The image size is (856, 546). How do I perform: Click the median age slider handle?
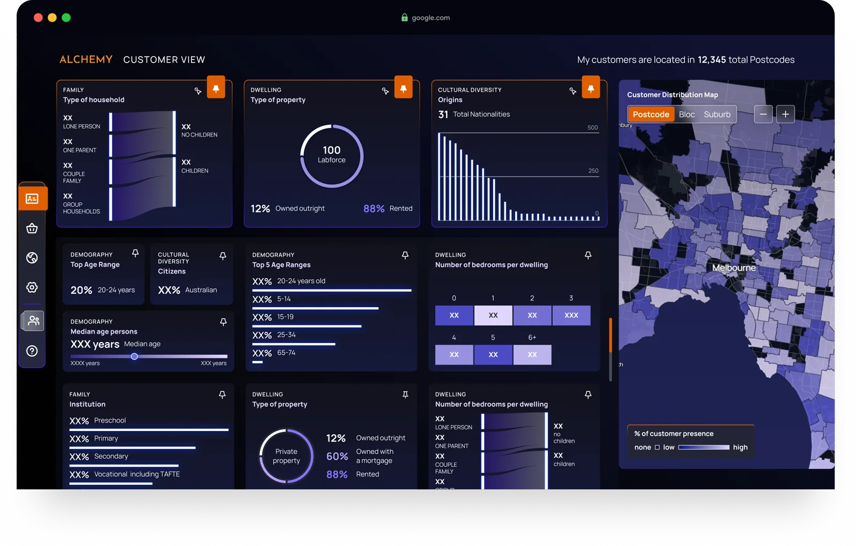(x=134, y=357)
